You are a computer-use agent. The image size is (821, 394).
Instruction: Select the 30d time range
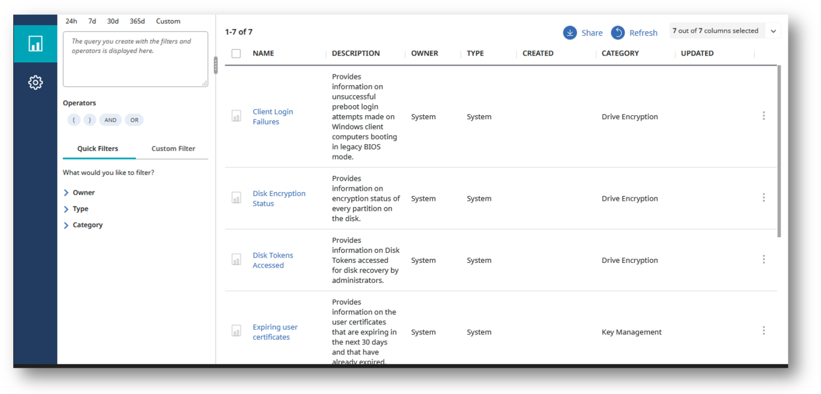click(113, 21)
